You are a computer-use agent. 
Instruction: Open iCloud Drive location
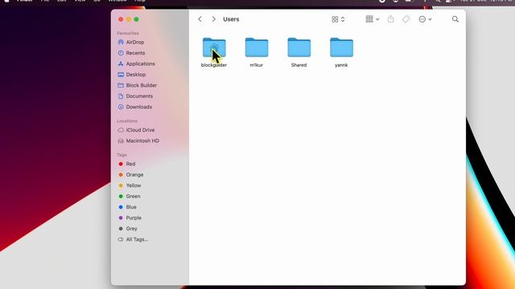coord(140,130)
